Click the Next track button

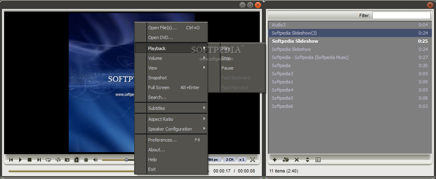(39, 159)
